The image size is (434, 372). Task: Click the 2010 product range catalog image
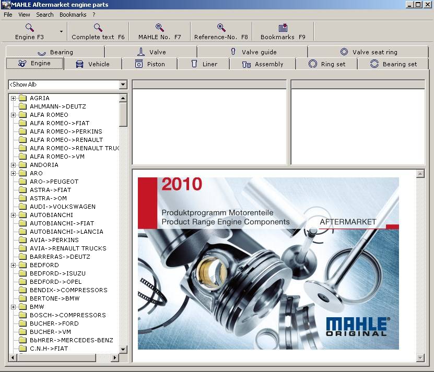[x=268, y=263]
